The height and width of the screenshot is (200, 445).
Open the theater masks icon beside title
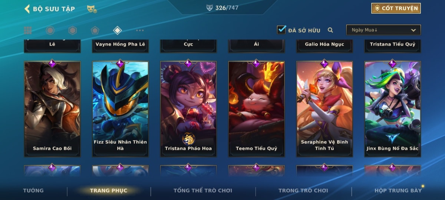coord(92,9)
